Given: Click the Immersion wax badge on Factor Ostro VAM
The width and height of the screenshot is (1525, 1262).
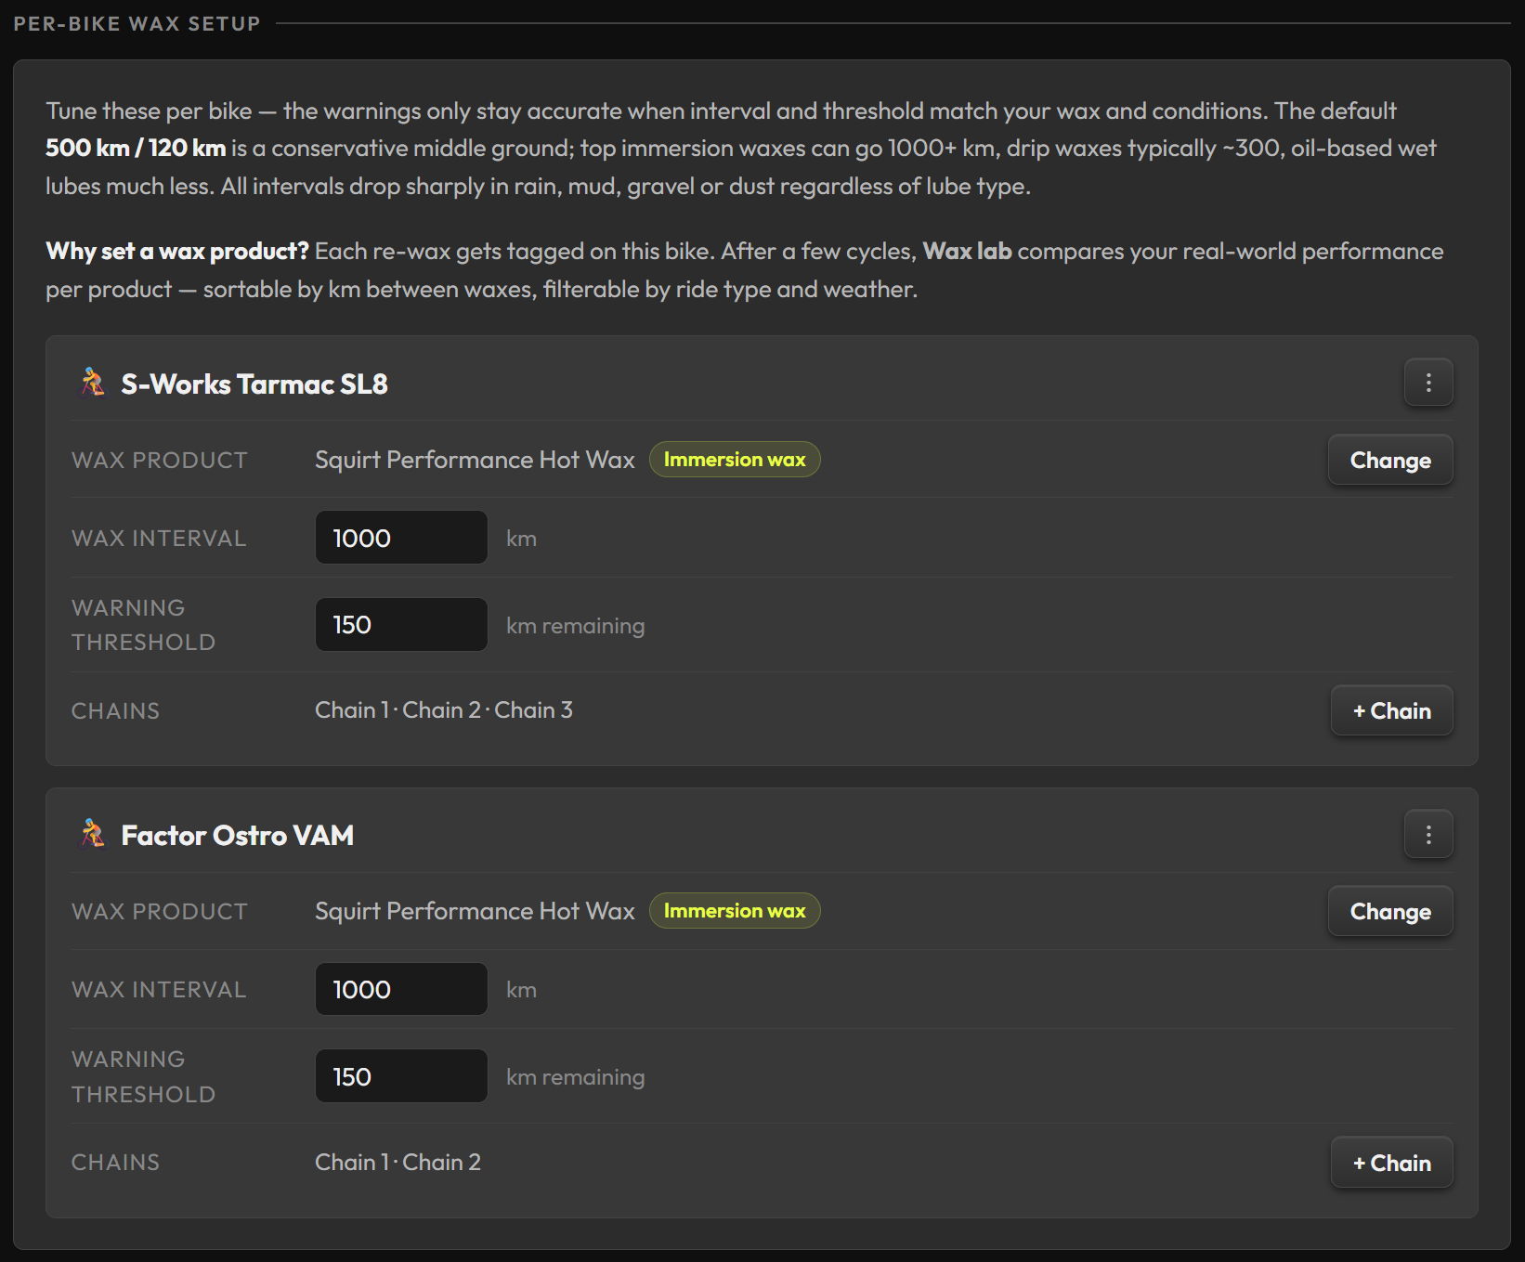Looking at the screenshot, I should (x=735, y=911).
